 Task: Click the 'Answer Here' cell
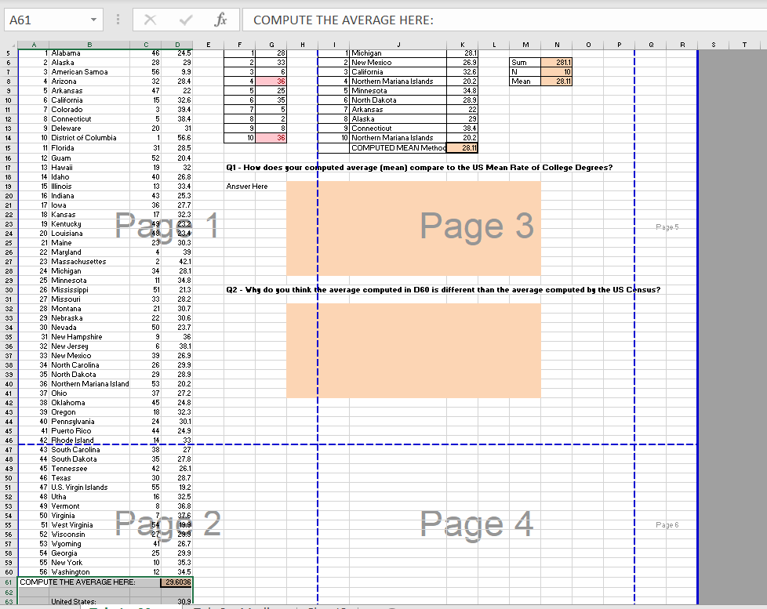tap(247, 187)
